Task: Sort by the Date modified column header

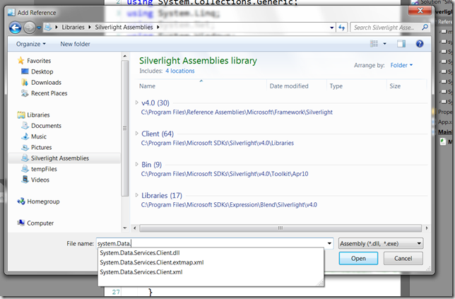Action: pos(289,86)
